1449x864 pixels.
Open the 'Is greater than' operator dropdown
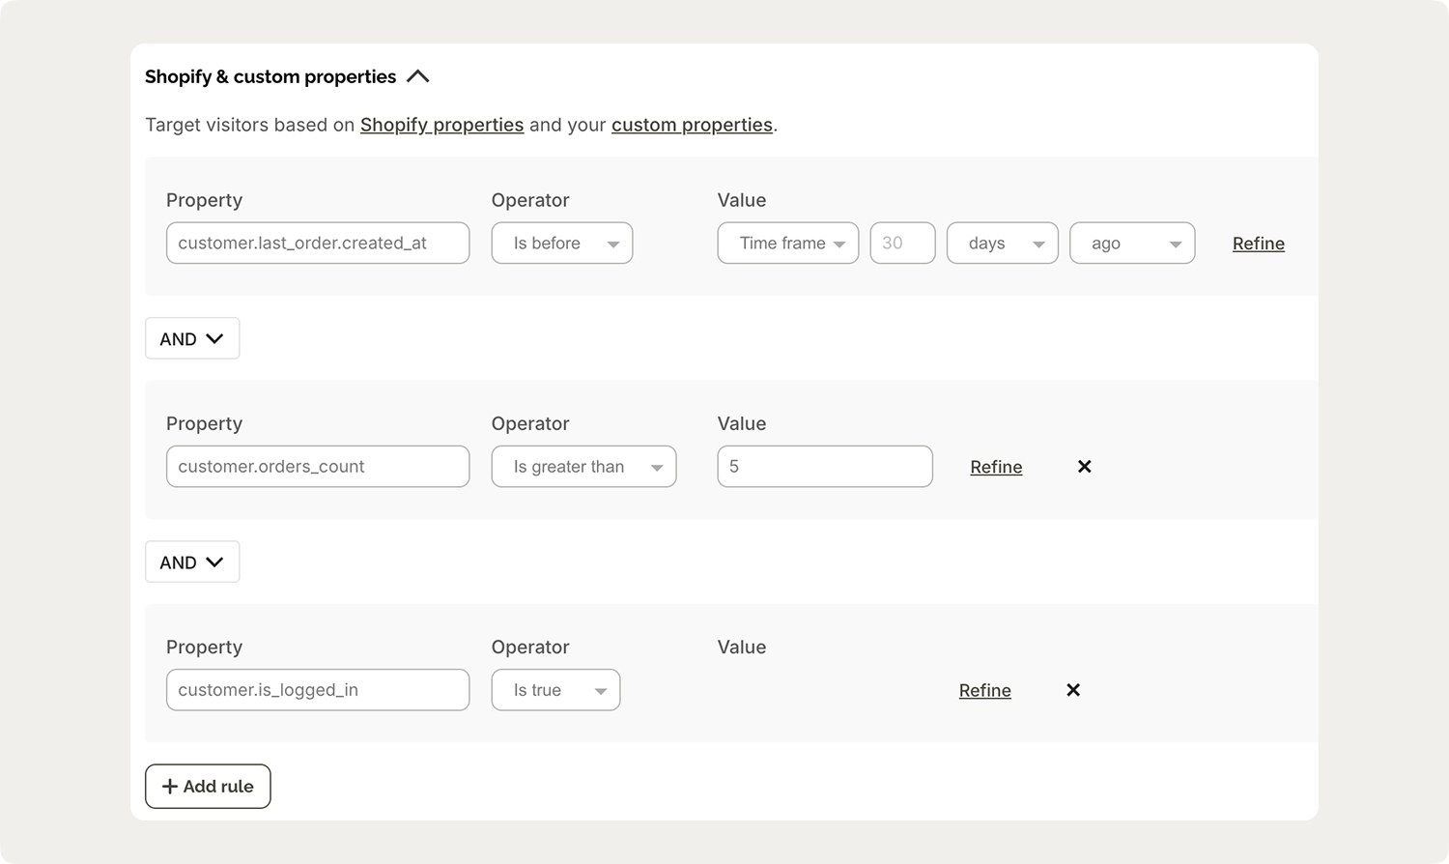coord(583,467)
